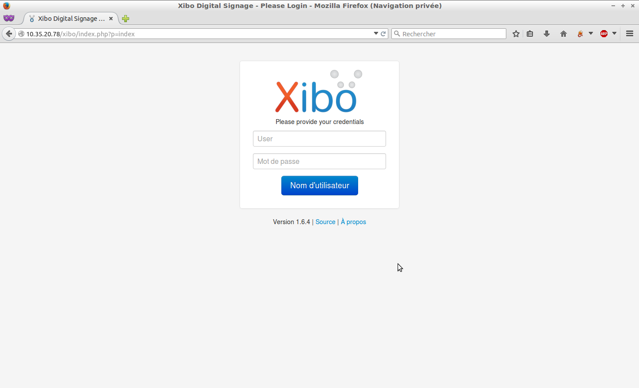Screen dimensions: 639x388
Task: Expand the dropdown arrow beside Adblock Plus
Action: (x=614, y=34)
